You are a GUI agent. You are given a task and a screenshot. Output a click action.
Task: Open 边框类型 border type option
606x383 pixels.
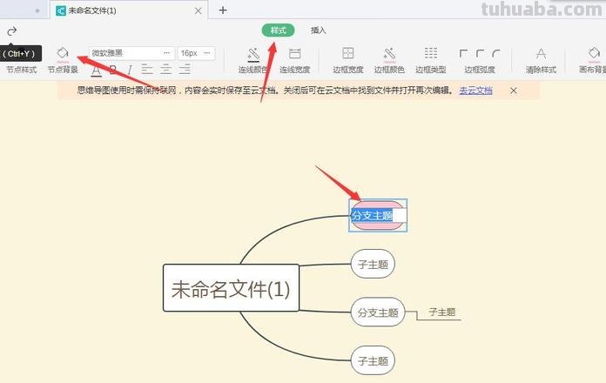430,60
